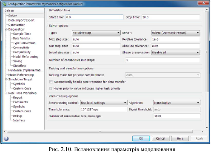Click the Configuration Parameters title bar icon
211x157 pixels.
point(5,4)
